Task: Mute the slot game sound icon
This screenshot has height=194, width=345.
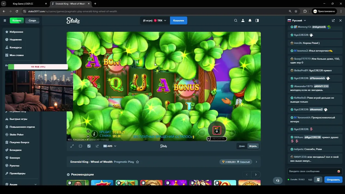Action: point(88,137)
